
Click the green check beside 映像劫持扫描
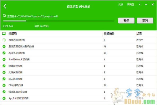click(4, 66)
